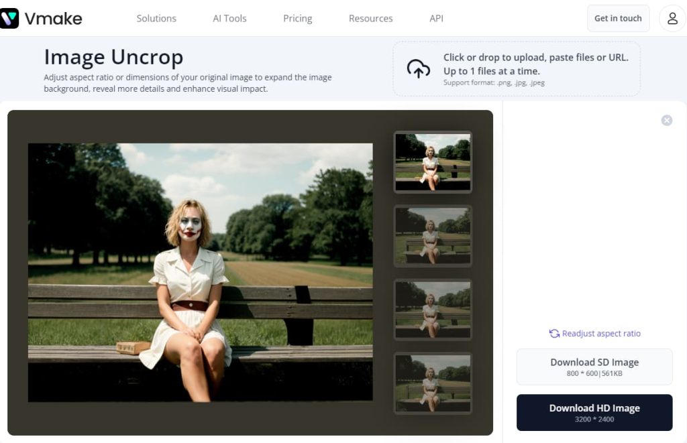Select the third uncrop result thumbnail
Image resolution: width=687 pixels, height=443 pixels.
(433, 310)
